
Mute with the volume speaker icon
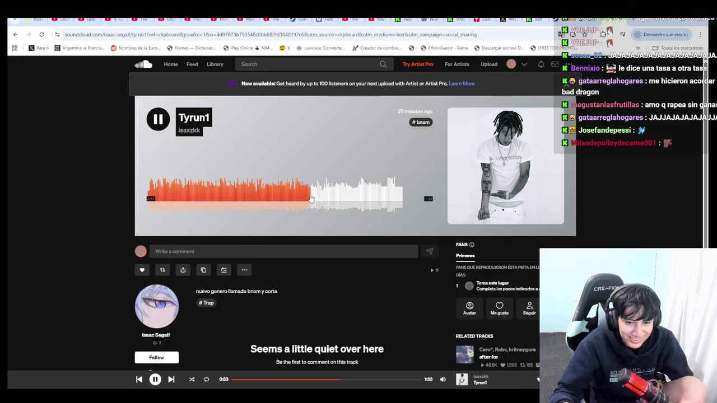coord(443,379)
